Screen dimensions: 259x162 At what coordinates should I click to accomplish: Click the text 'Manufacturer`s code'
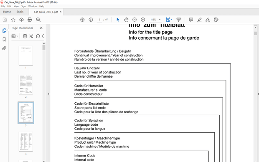pyautogui.click(x=91, y=90)
